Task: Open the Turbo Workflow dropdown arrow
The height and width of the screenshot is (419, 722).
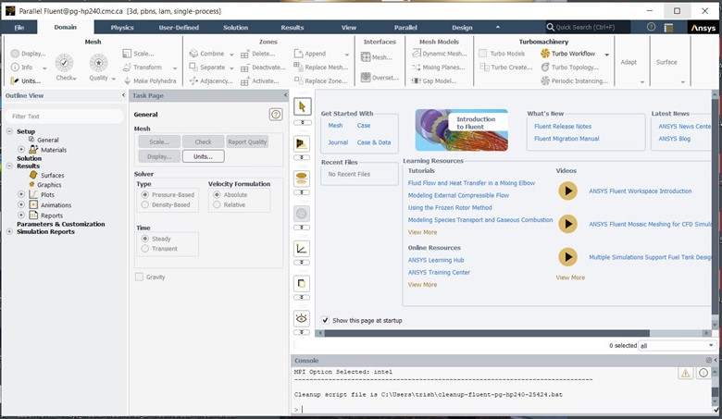Action: tap(607, 55)
